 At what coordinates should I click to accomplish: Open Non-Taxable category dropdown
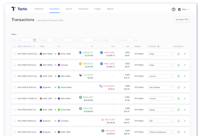161,87
